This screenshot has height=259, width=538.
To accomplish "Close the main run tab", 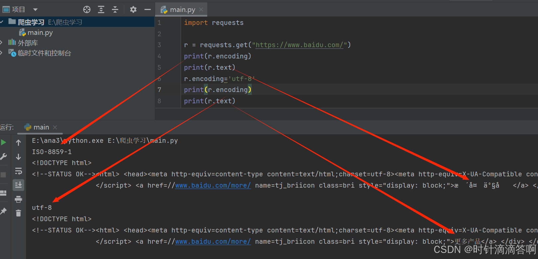I will [55, 127].
